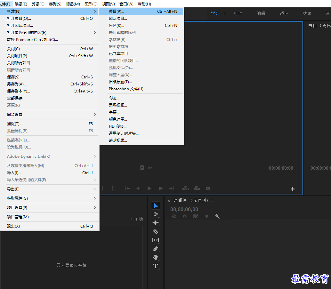The width and height of the screenshot is (331, 289).
Task: Choose 透明视频... menu entry
Action: pos(141,140)
